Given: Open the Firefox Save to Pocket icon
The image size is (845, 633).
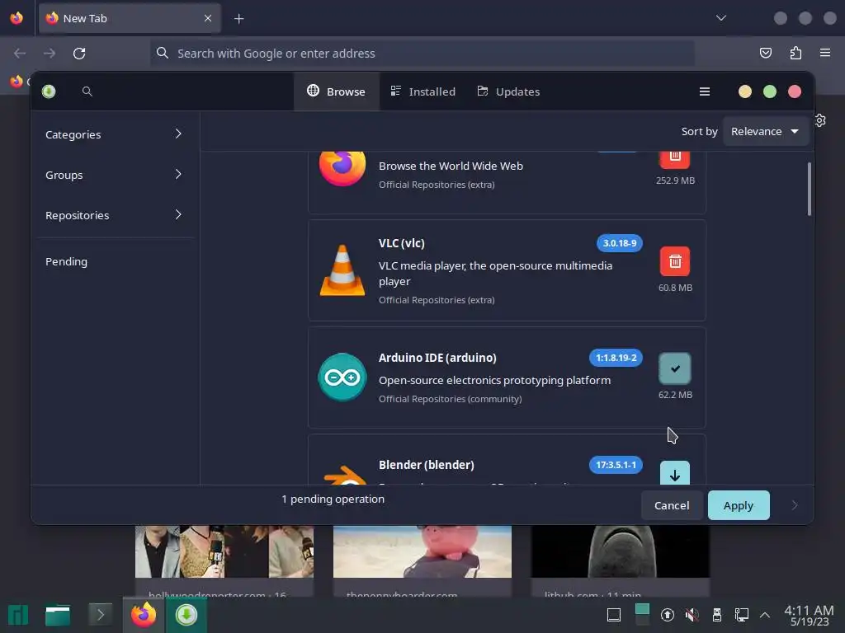Looking at the screenshot, I should [765, 54].
